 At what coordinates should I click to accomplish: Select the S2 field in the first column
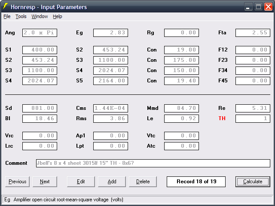tap(40, 60)
